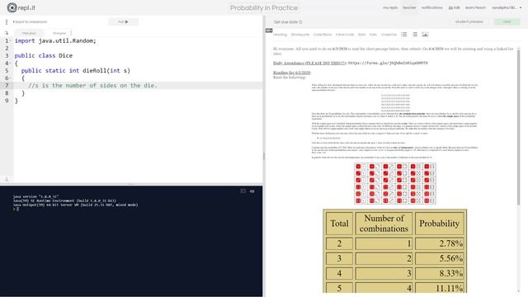Insert Inline Code formatting
This screenshot has height=297, width=528.
point(345,35)
